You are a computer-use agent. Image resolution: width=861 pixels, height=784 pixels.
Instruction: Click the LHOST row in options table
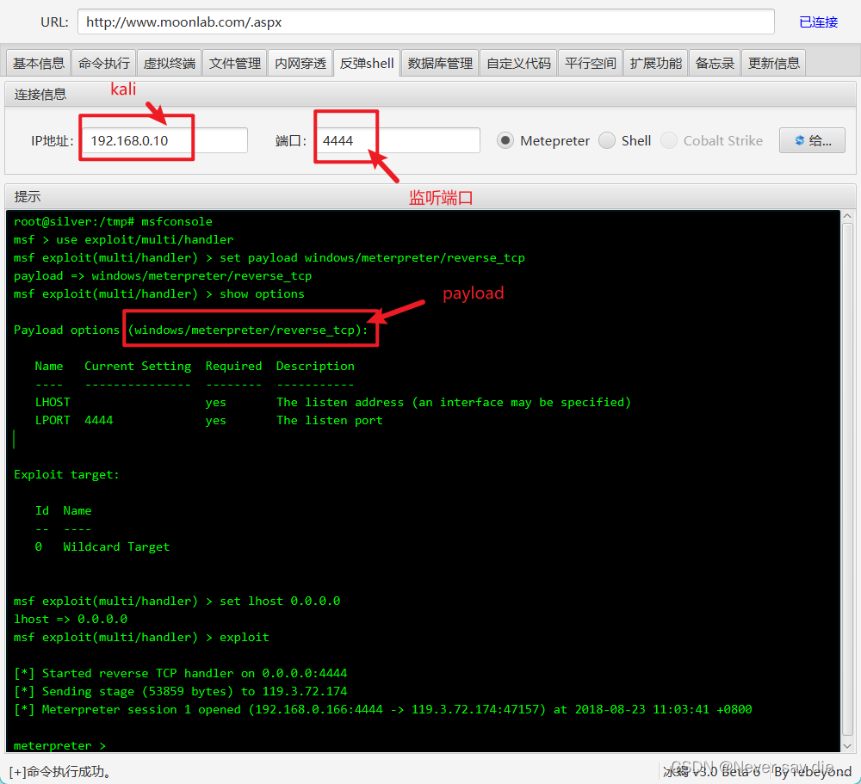coord(332,402)
